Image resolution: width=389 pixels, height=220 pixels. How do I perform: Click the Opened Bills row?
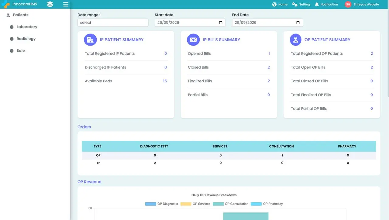click(x=229, y=53)
